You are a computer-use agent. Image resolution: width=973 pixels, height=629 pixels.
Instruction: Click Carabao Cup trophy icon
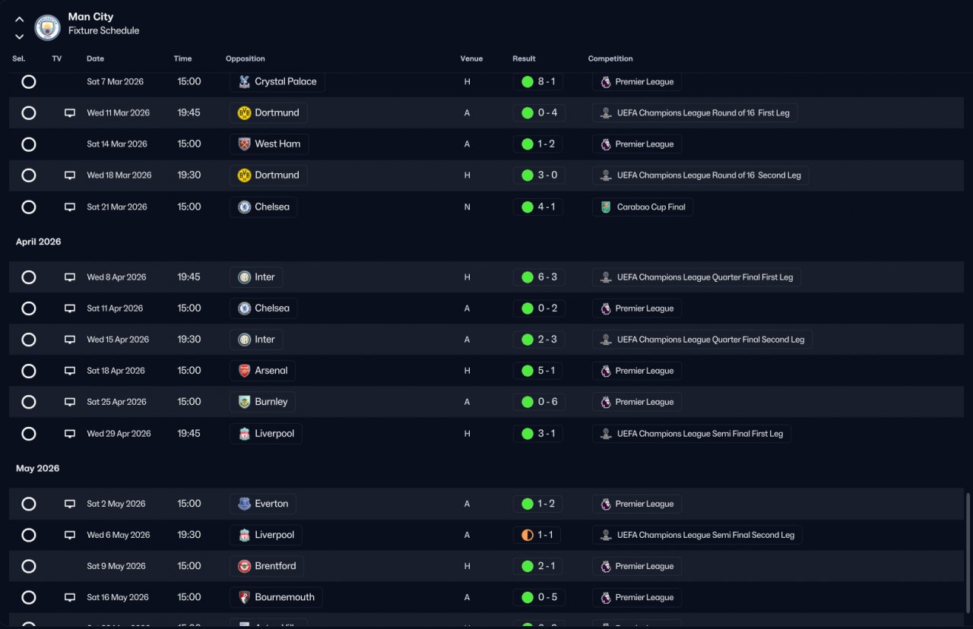coord(606,207)
